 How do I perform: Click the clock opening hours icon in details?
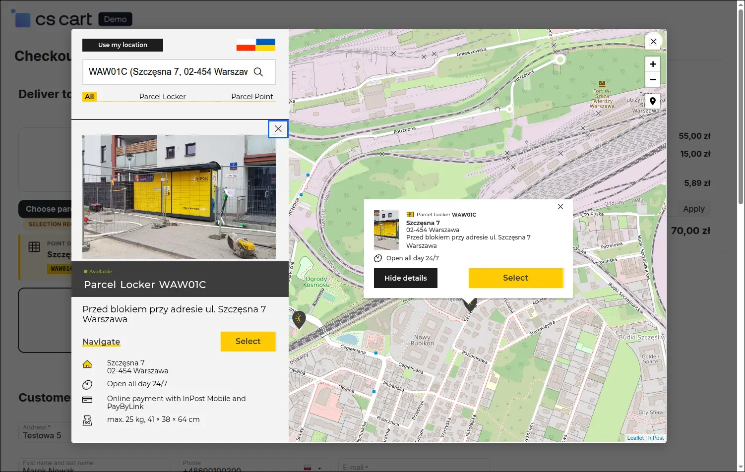coord(87,385)
